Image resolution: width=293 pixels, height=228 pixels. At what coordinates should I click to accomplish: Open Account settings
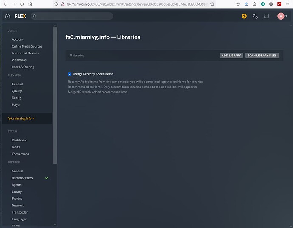(17, 39)
